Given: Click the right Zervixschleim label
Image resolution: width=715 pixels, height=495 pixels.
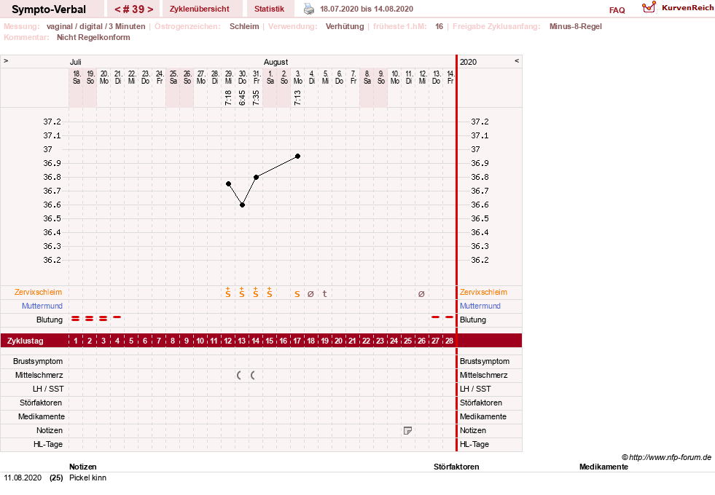Looking at the screenshot, I should (x=483, y=293).
